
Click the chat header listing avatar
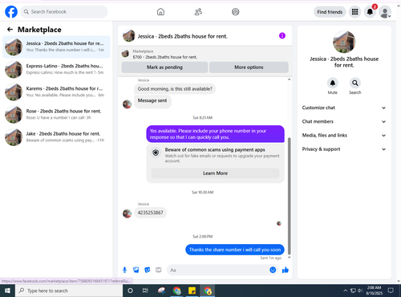coord(129,36)
